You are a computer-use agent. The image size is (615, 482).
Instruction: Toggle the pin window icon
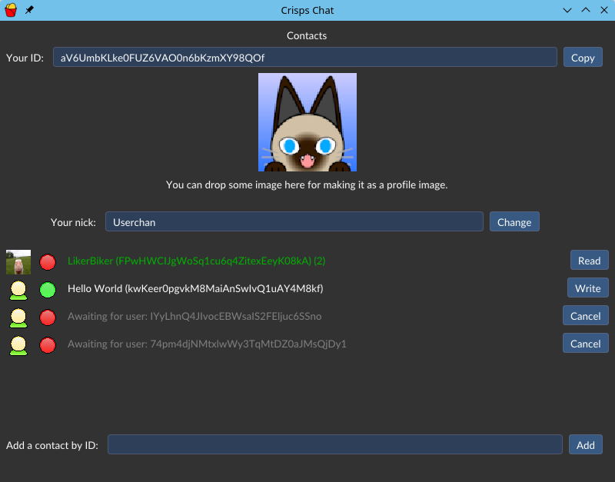click(29, 10)
